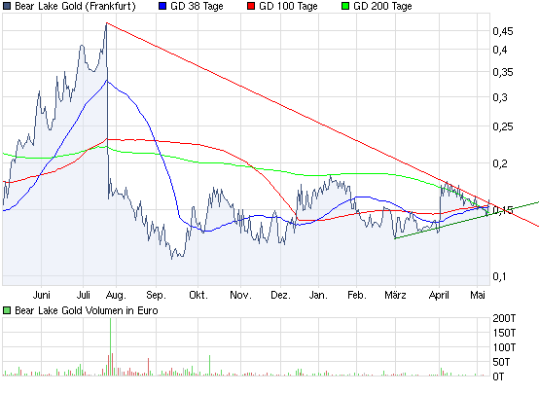Click the 50T volume axis value

click(x=501, y=362)
